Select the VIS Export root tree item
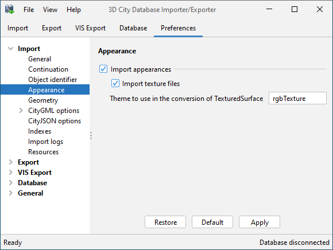The height and width of the screenshot is (250, 333). pyautogui.click(x=34, y=173)
